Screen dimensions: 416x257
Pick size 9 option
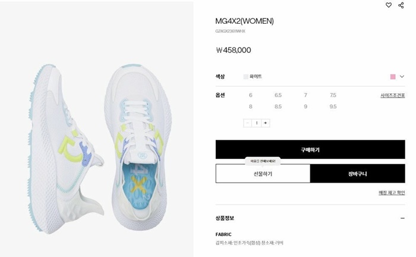(305, 106)
